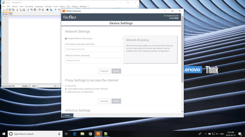Select Auto-detect proxy settings radio option

tap(66, 89)
